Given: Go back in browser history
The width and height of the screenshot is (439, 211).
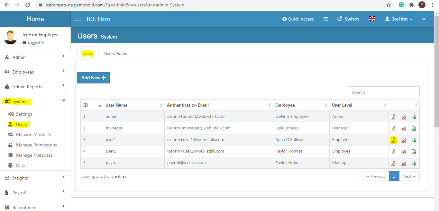Looking at the screenshot, I should click(x=7, y=5).
